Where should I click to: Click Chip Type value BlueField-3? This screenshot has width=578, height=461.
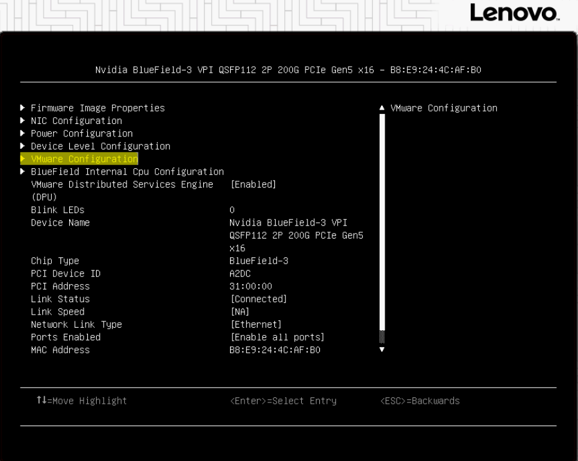pos(259,261)
